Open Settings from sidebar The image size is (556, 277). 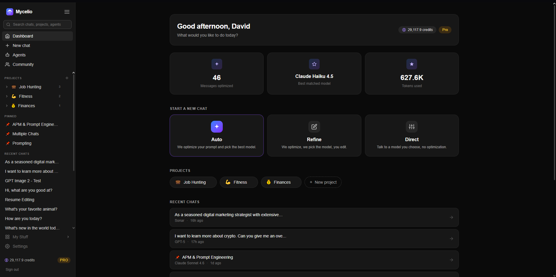click(37, 246)
